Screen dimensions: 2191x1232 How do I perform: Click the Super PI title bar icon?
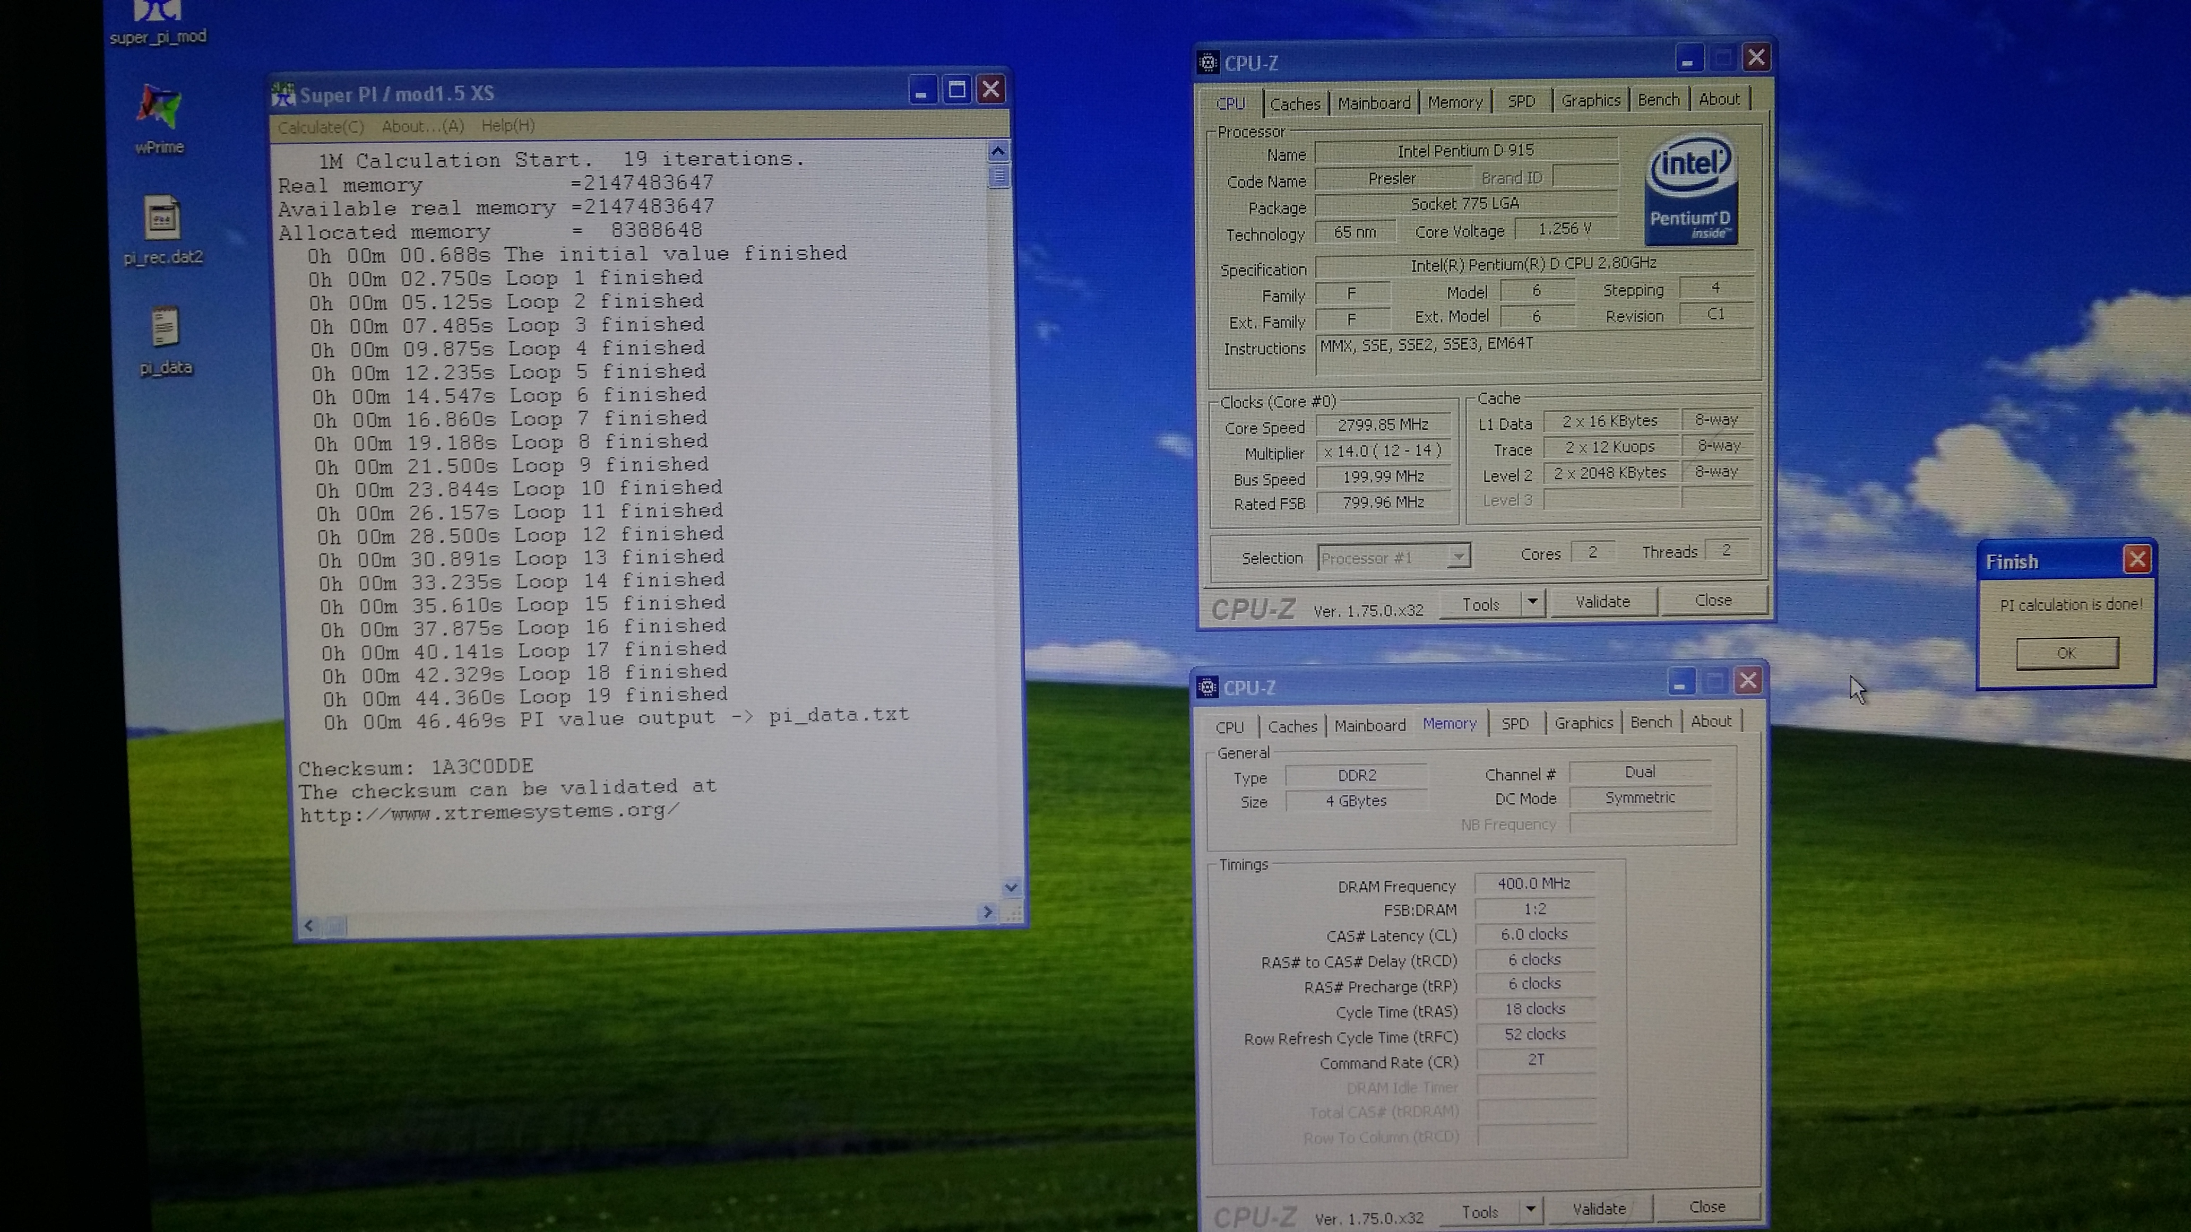284,94
